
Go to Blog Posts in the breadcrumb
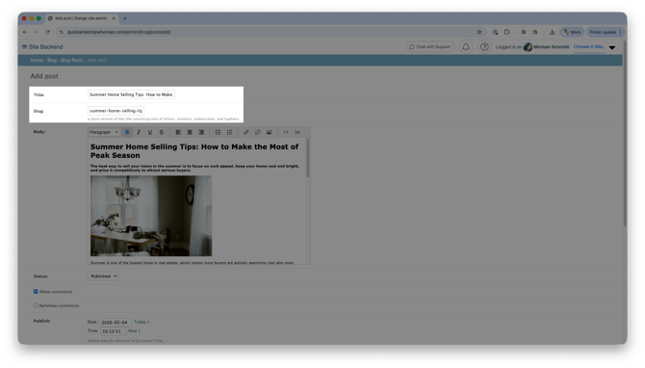pos(72,60)
